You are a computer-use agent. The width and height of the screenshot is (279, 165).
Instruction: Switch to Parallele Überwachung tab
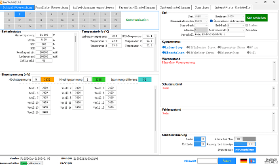tap(52, 7)
